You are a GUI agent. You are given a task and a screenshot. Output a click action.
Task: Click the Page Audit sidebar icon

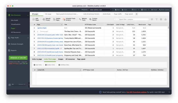tap(9, 38)
